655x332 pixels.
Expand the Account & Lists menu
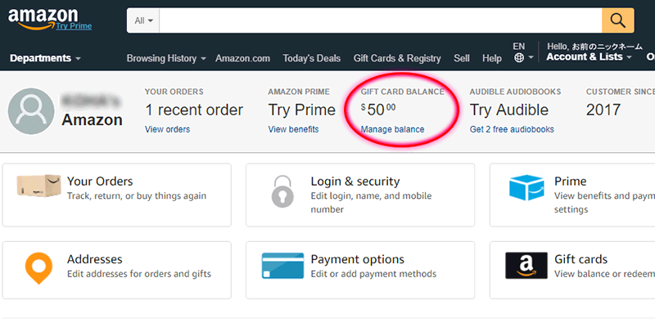pyautogui.click(x=589, y=57)
